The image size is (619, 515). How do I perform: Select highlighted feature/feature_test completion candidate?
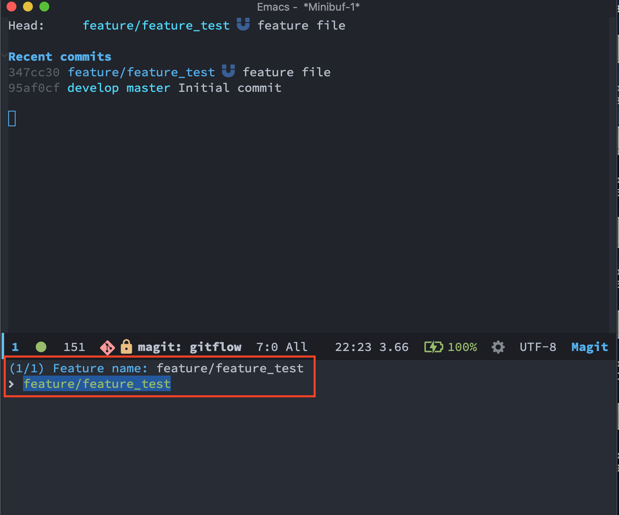[97, 384]
